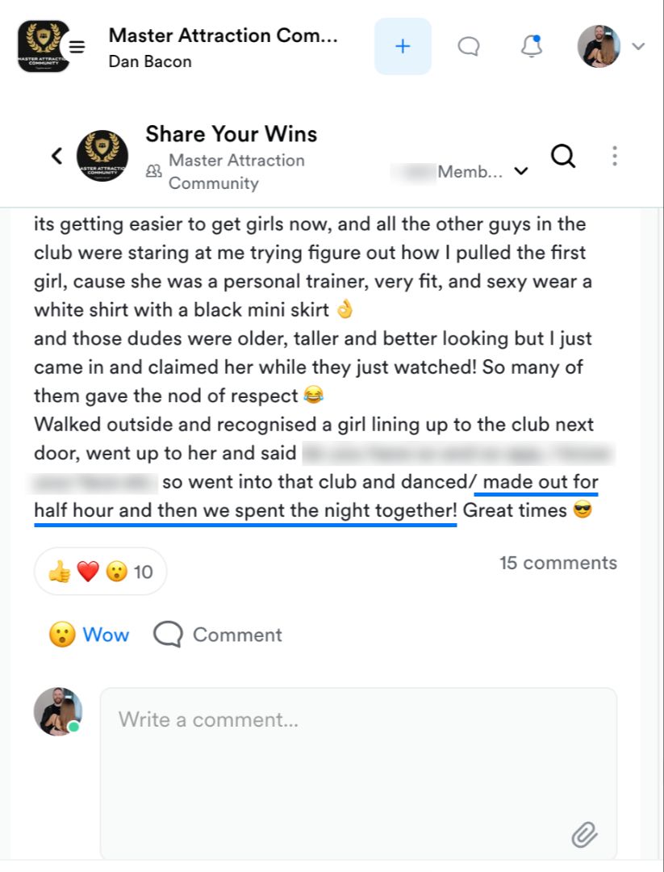Viewport: 664px width, 872px height.
Task: Click the Master Attraction Community round logo
Action: tap(102, 157)
